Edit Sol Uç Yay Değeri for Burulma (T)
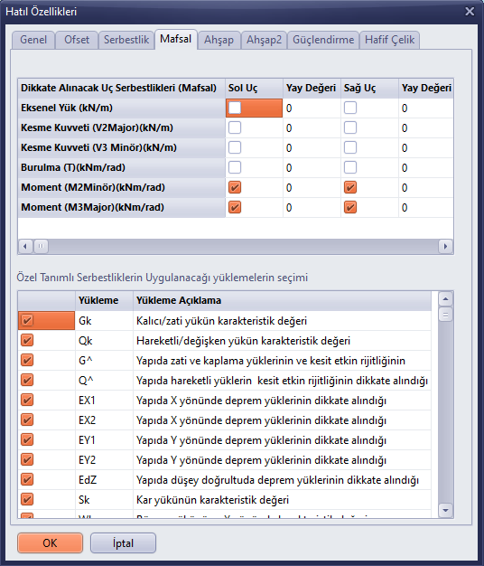This screenshot has width=484, height=566. tap(312, 168)
